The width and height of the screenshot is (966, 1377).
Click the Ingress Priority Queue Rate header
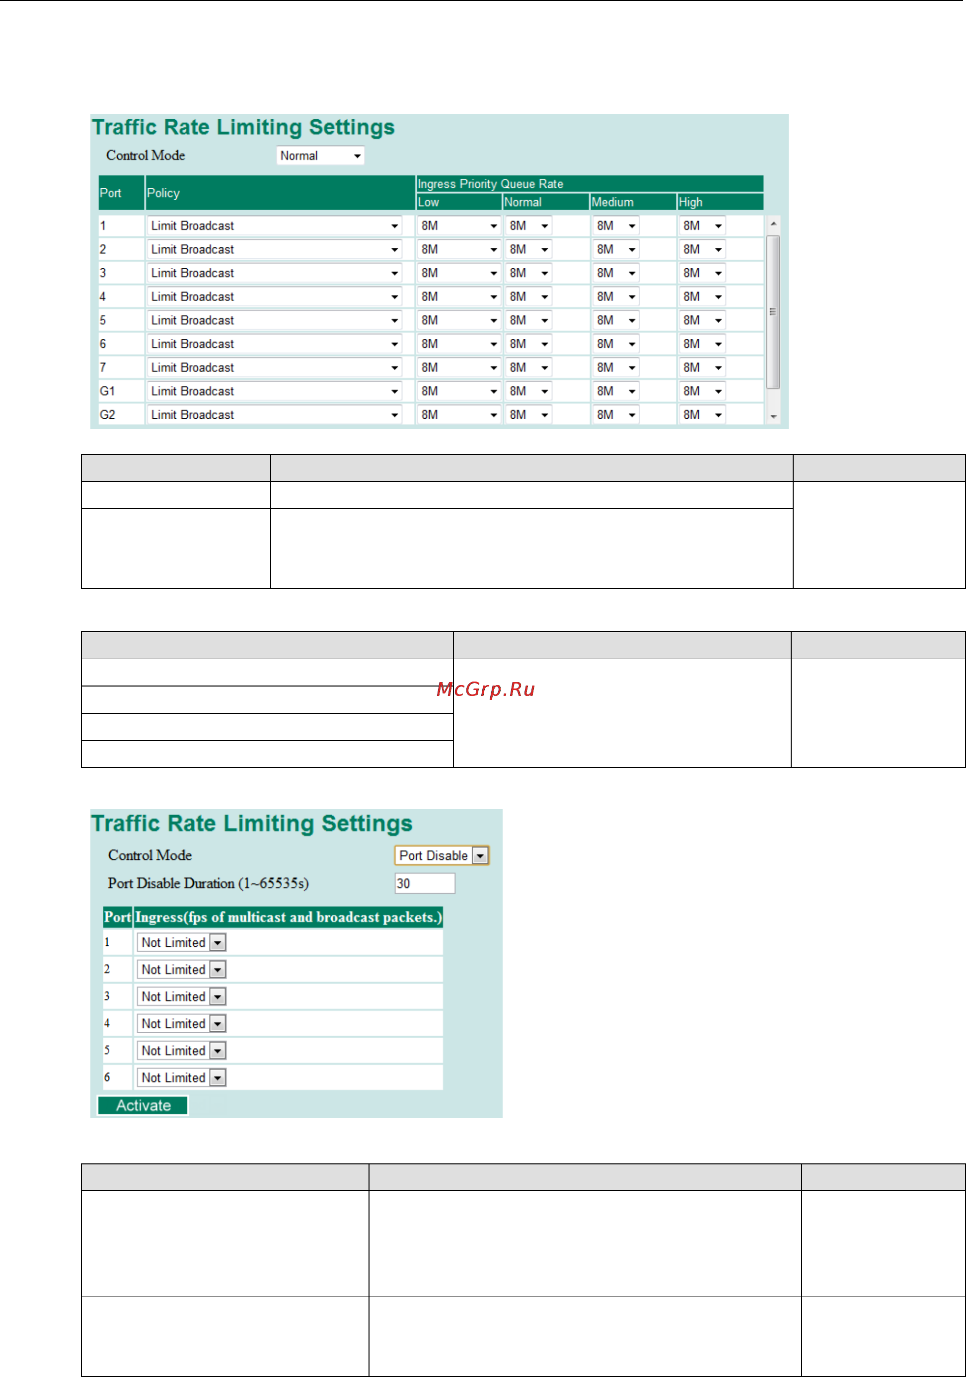(x=590, y=184)
